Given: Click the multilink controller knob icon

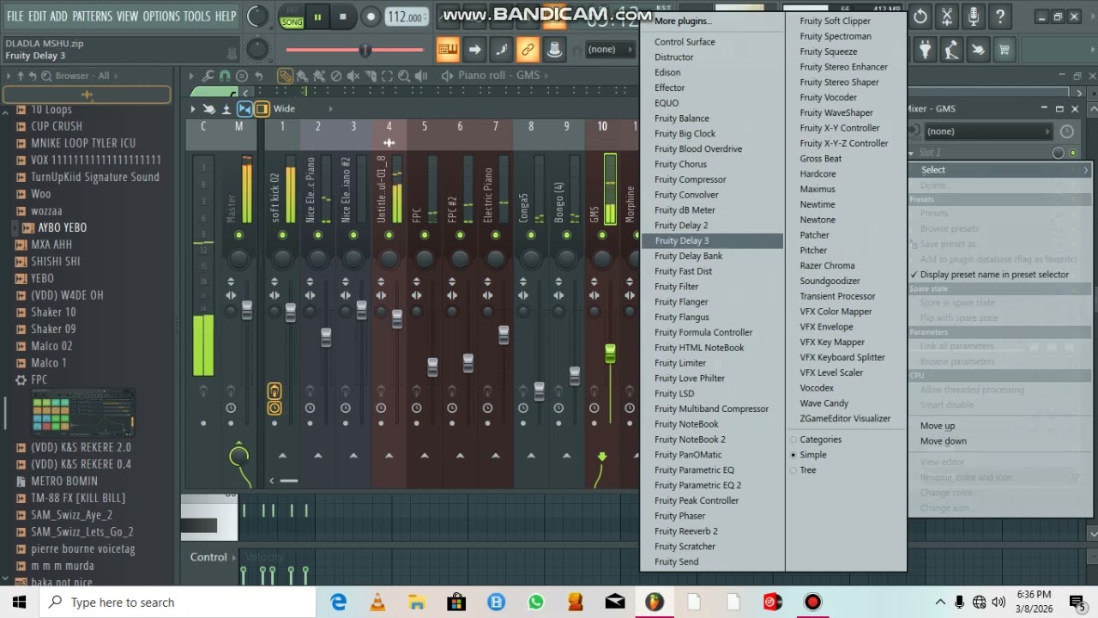Looking at the screenshot, I should click(x=554, y=50).
